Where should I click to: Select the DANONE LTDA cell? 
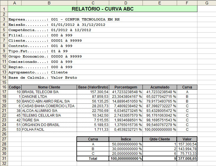pyautogui.click(x=49, y=97)
